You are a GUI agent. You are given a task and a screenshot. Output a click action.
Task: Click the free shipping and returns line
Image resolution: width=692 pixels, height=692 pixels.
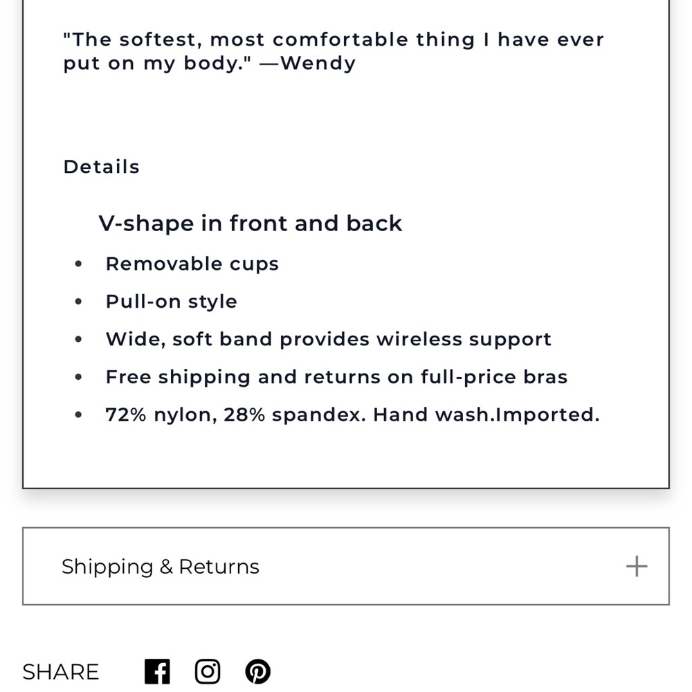(x=336, y=377)
